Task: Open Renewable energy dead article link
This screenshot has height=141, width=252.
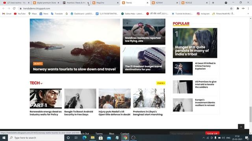Action: pos(46,113)
